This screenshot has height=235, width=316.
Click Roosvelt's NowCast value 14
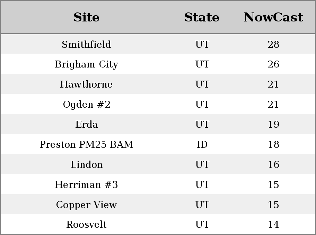[x=273, y=225]
